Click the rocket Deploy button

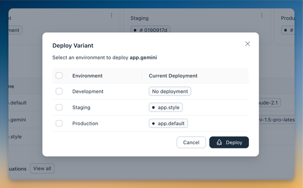[x=229, y=142]
